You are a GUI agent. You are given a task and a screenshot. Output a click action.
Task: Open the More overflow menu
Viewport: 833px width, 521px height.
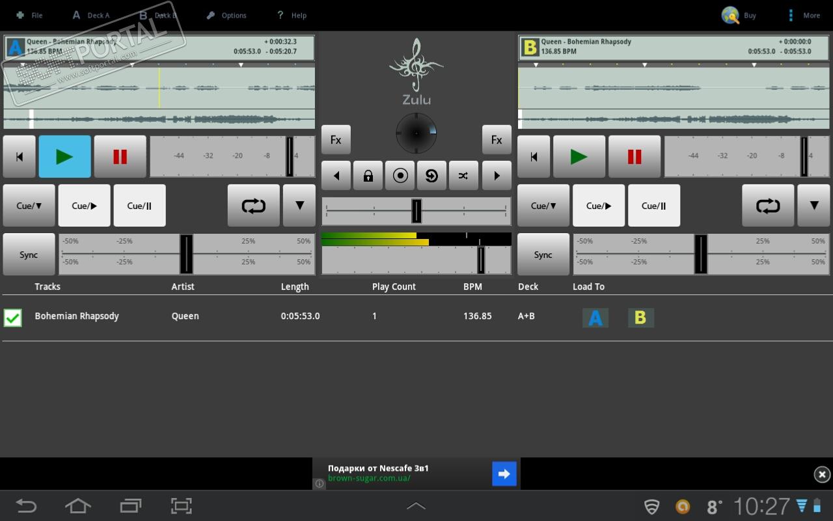(x=804, y=15)
